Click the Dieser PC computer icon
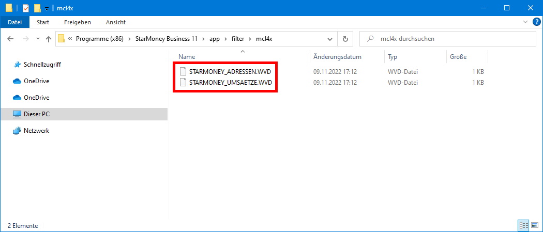Screen dimensions: 543x232 [17, 114]
